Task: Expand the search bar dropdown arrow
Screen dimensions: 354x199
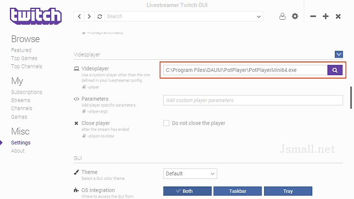Action: tap(259, 17)
